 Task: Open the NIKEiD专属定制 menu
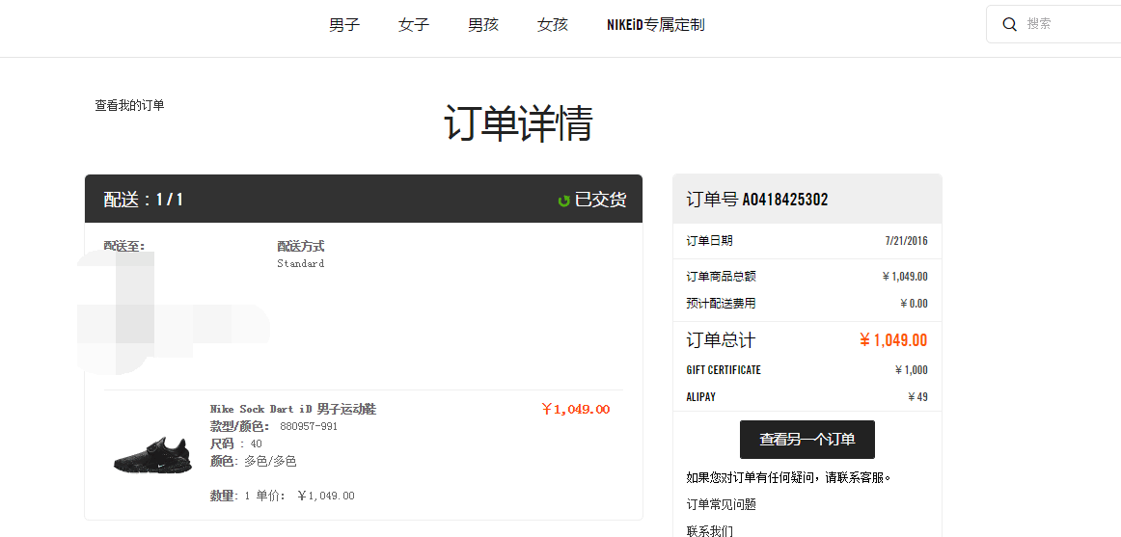tap(656, 25)
